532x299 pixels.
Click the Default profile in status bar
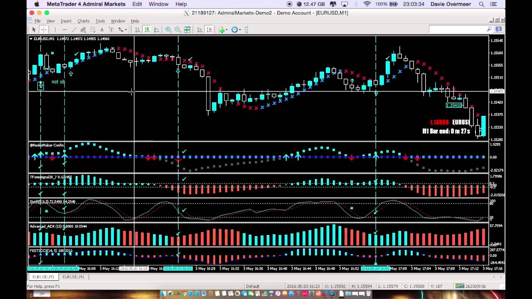tap(252, 286)
